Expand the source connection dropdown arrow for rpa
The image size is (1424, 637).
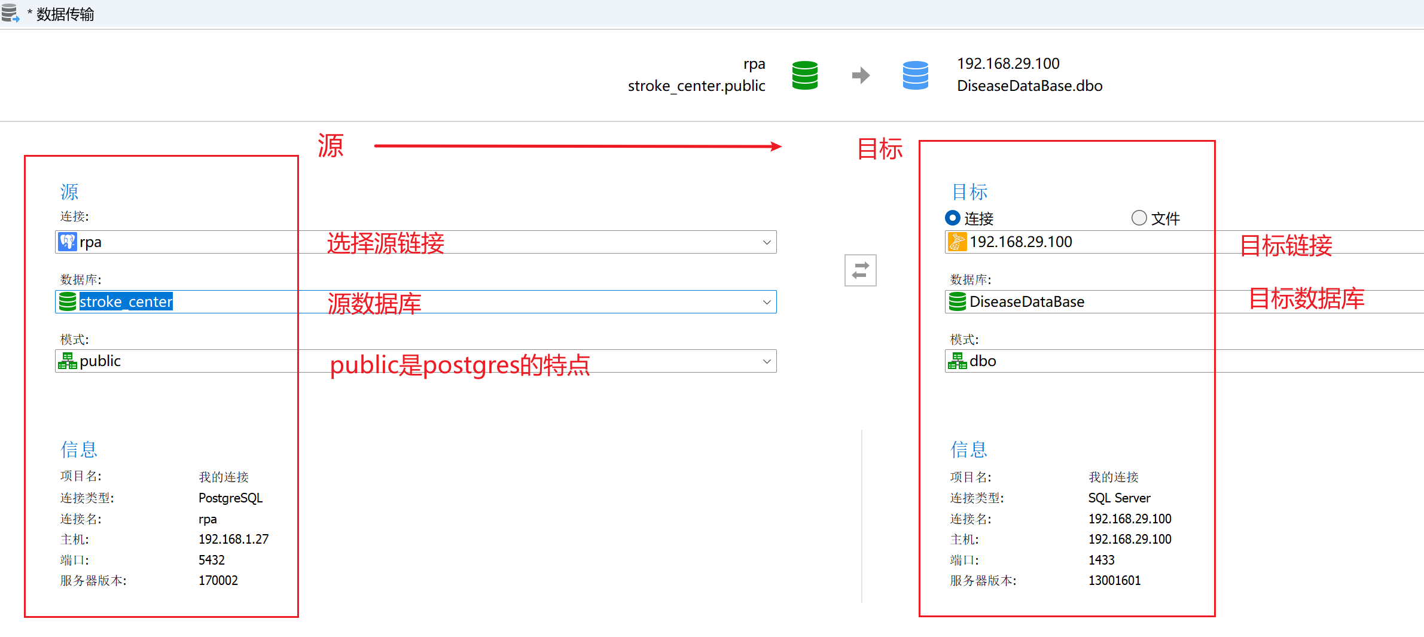click(767, 242)
